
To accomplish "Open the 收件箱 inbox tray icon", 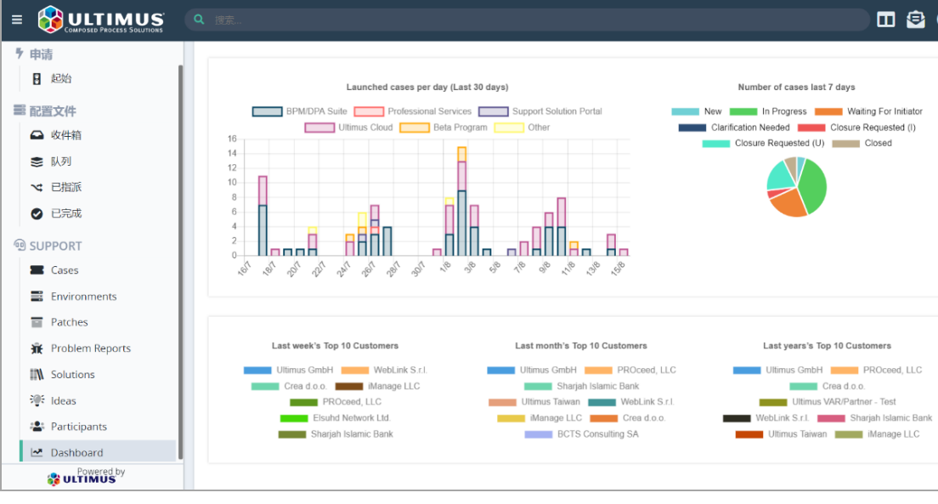I will coord(37,135).
